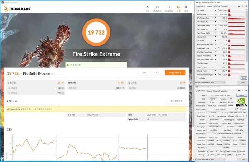This screenshot has width=249, height=162.
Task: Open the Board Power Draw dropdown arrow
Action: (x=215, y=48)
